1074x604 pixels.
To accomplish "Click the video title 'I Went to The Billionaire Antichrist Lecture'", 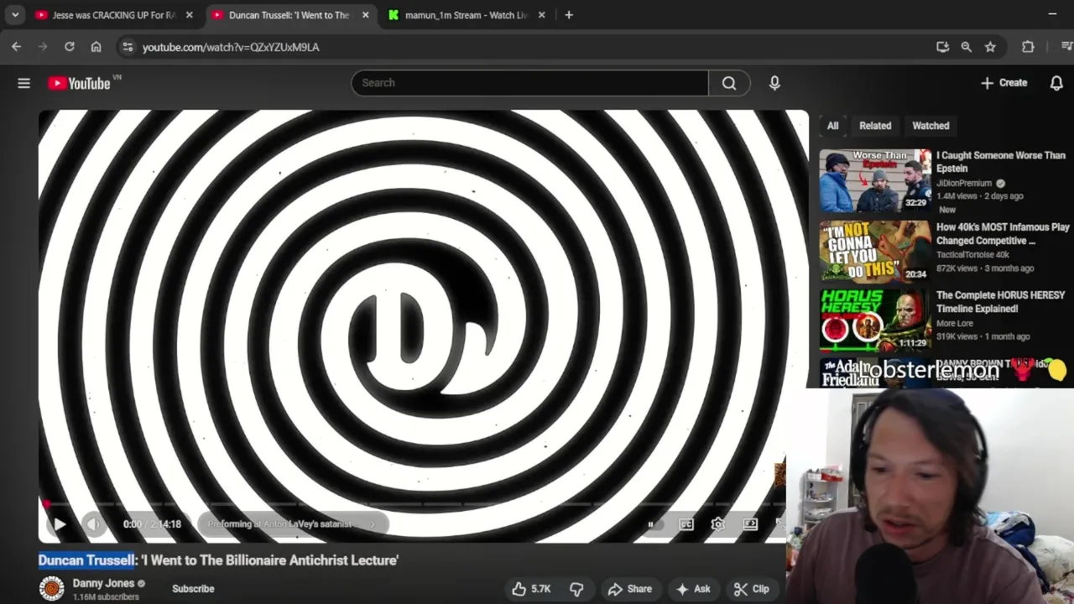I will 269,560.
